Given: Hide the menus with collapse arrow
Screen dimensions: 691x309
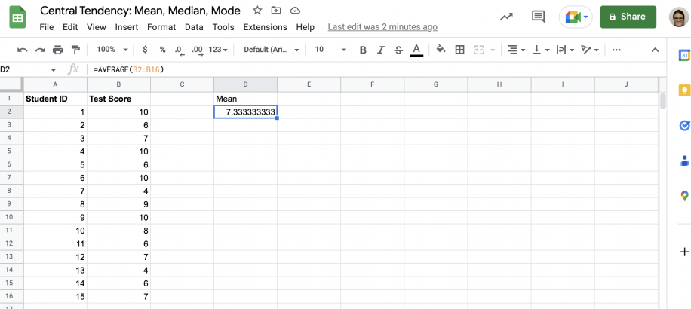Looking at the screenshot, I should point(656,50).
